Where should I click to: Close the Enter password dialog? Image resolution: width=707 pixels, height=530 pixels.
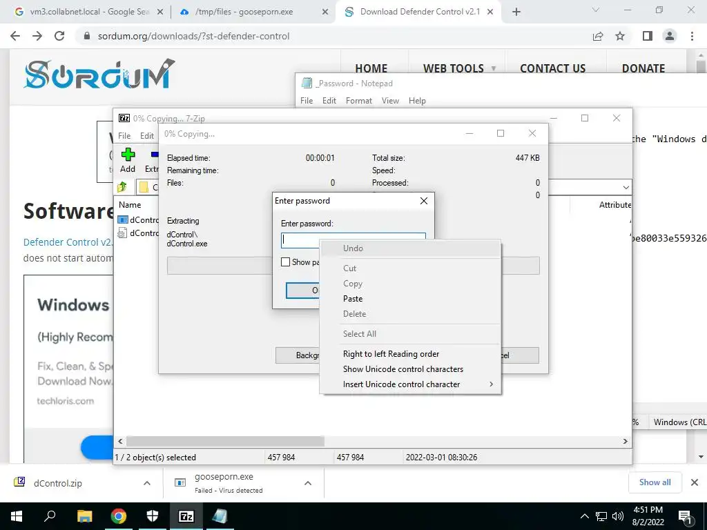(x=424, y=201)
